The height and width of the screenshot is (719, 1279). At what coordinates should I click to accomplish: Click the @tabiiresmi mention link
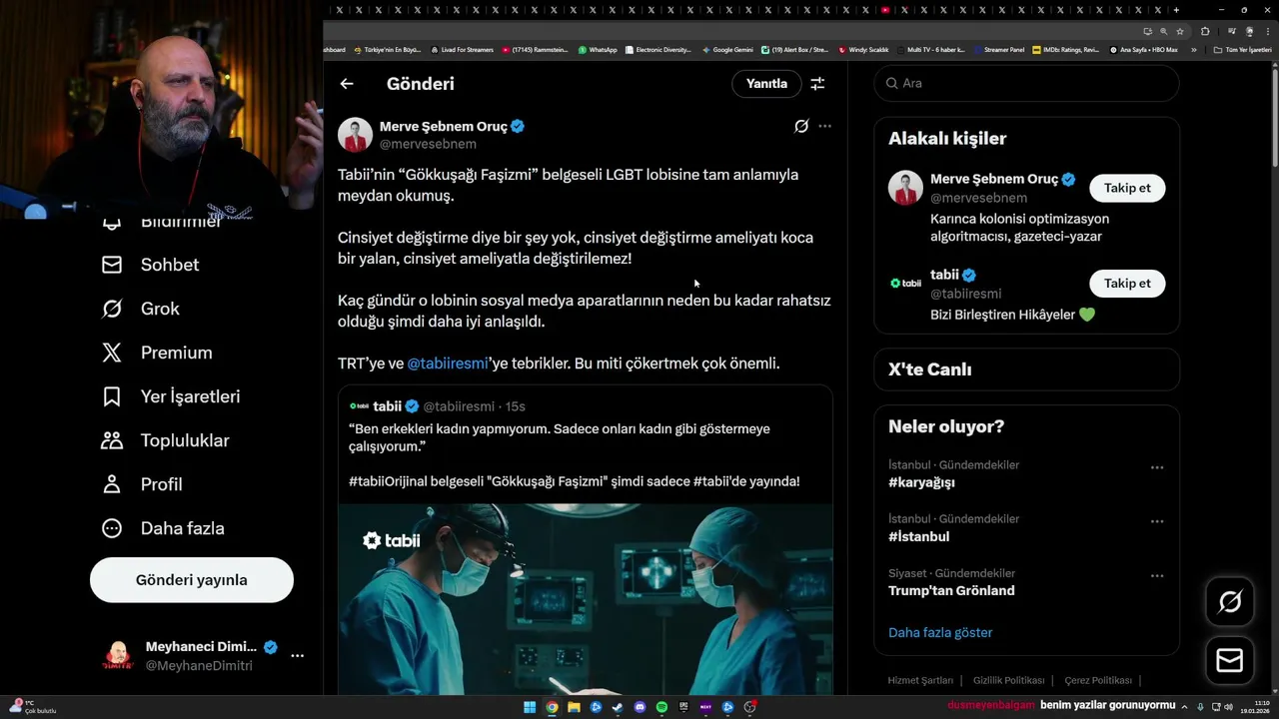coord(448,363)
